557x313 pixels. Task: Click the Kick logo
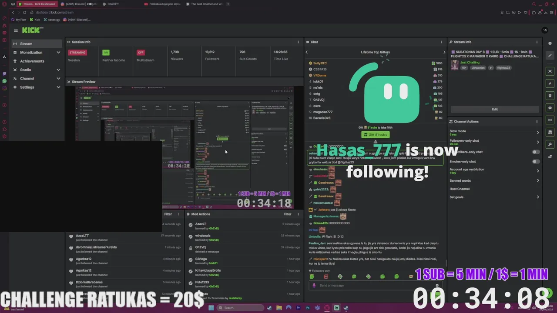coord(33,30)
